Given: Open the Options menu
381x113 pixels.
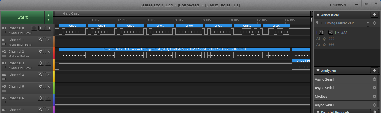Looking at the screenshot, I should click(x=338, y=5).
